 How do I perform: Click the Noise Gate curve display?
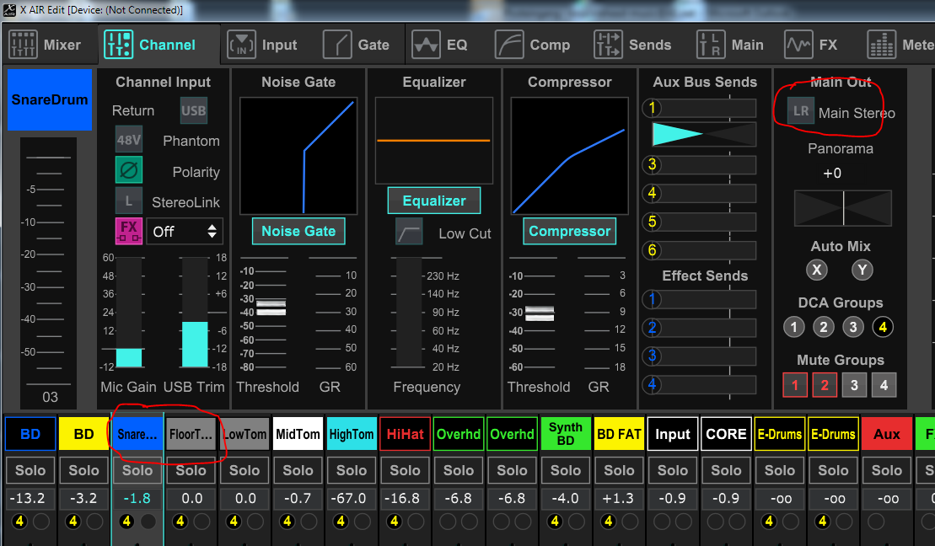298,156
